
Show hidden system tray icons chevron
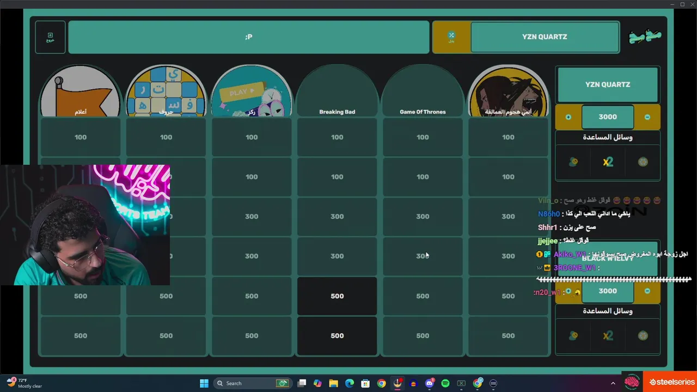pyautogui.click(x=613, y=383)
